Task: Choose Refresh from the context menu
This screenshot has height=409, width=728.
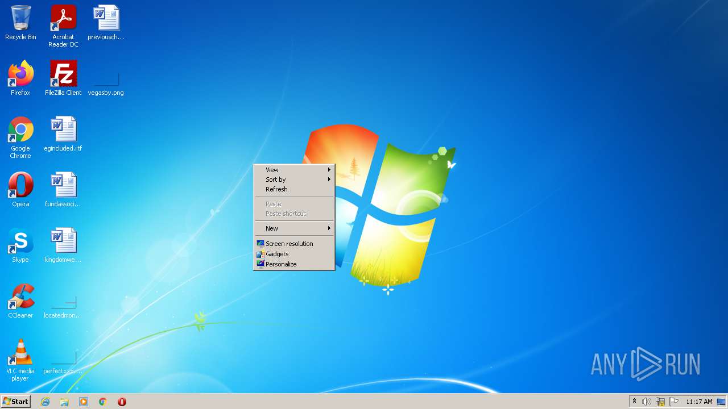Action: click(x=294, y=189)
